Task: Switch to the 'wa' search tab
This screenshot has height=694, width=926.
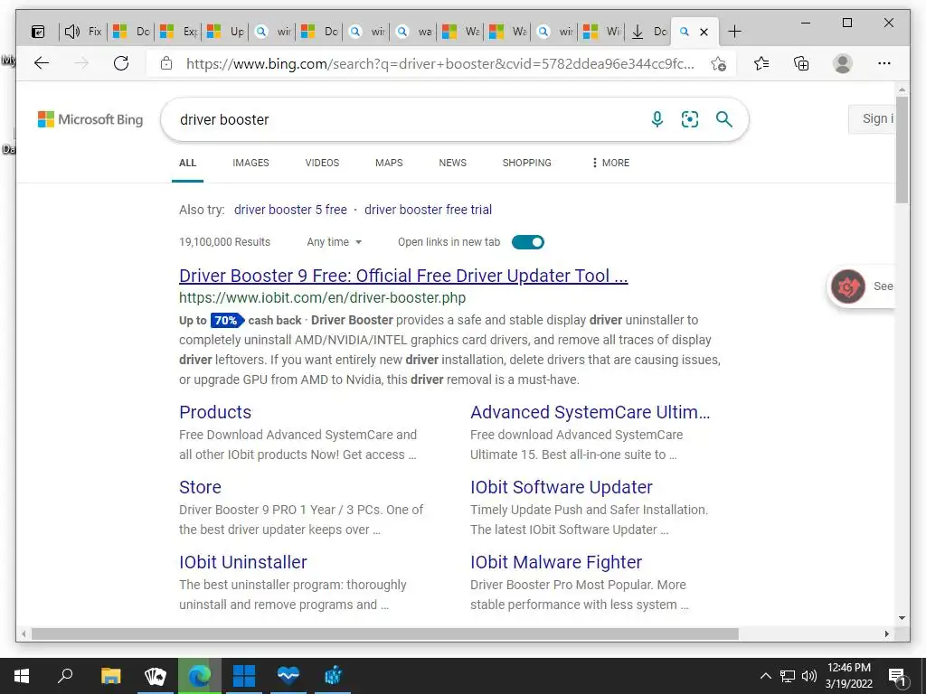Action: click(413, 32)
